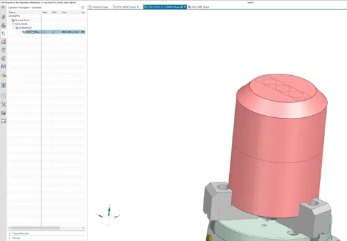Open the Part Navigator sidebar icon
The width and height of the screenshot is (347, 241).
tap(3, 25)
